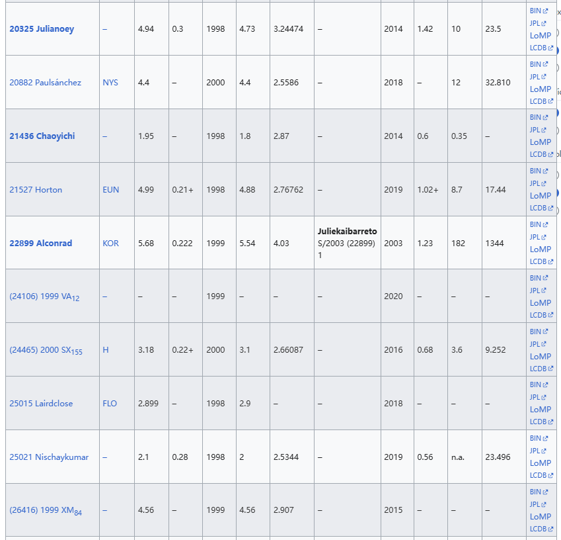
Task: Open the 20325 Julianoey asteroid link
Action: pyautogui.click(x=42, y=29)
